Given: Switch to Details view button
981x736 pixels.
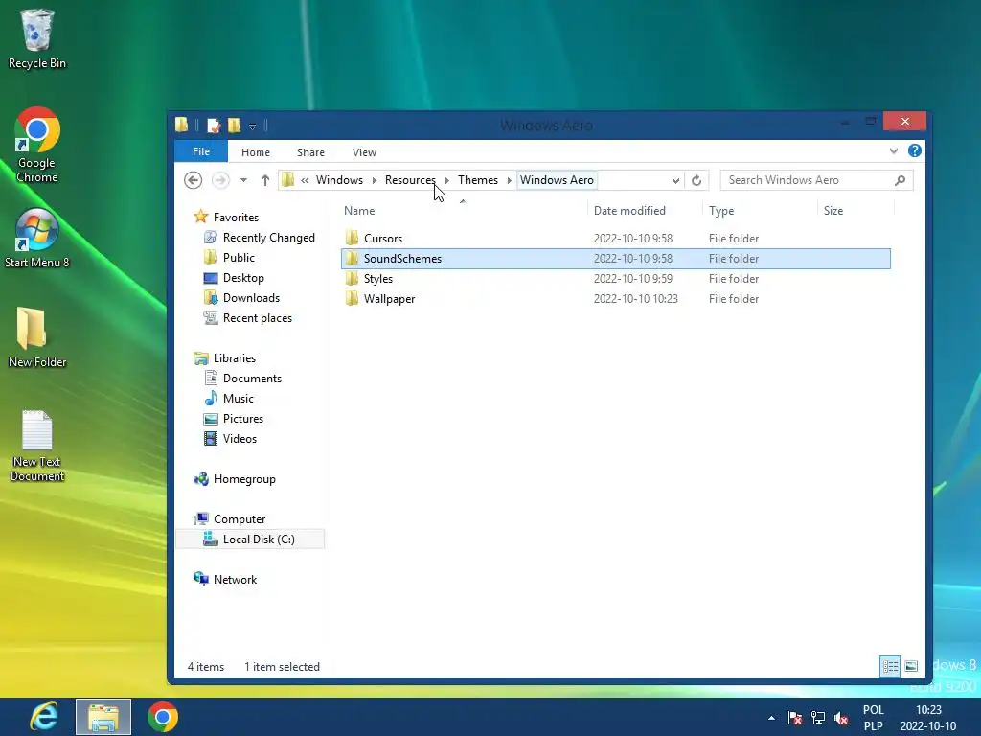Looking at the screenshot, I should tap(890, 666).
